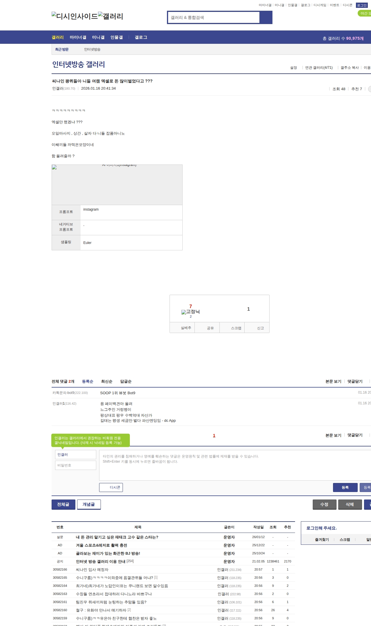371x626 pixels.
Task: Select the 최신순 comment sort tab
Action: [107, 381]
